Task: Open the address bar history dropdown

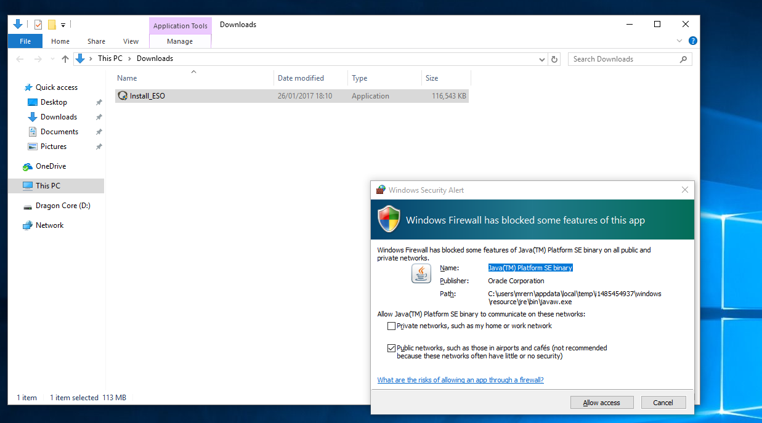Action: tap(541, 59)
